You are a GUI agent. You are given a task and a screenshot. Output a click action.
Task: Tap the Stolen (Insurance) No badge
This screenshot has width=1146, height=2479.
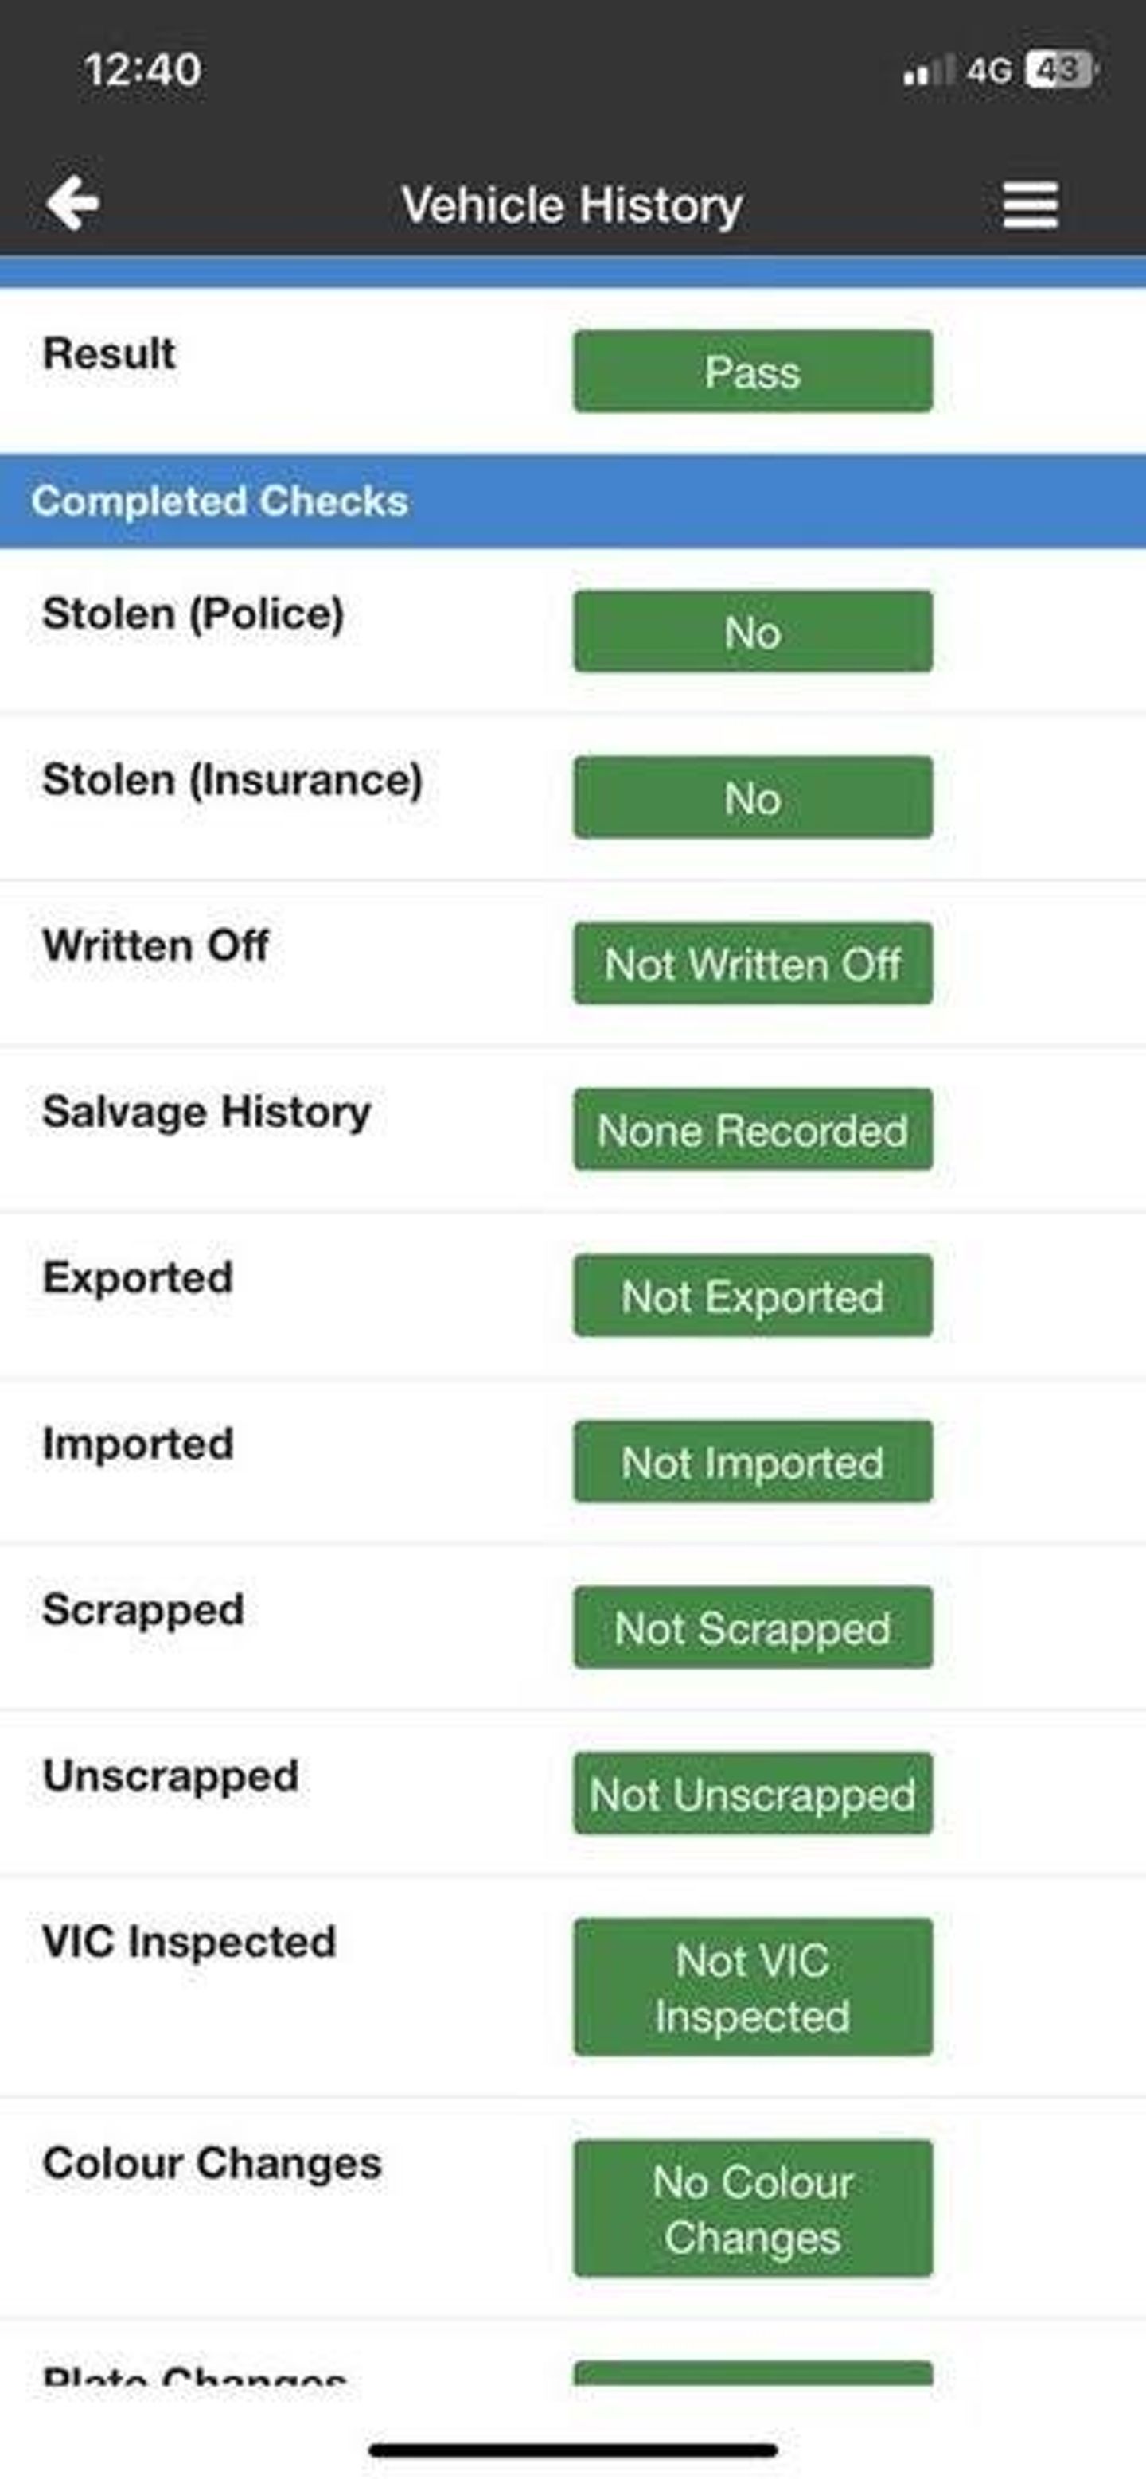pyautogui.click(x=752, y=797)
